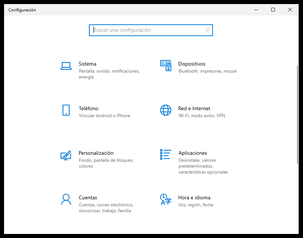This screenshot has height=238, width=303.
Task: Click 'Wi-Fi, modo avión, VPN' description
Action: [202, 116]
